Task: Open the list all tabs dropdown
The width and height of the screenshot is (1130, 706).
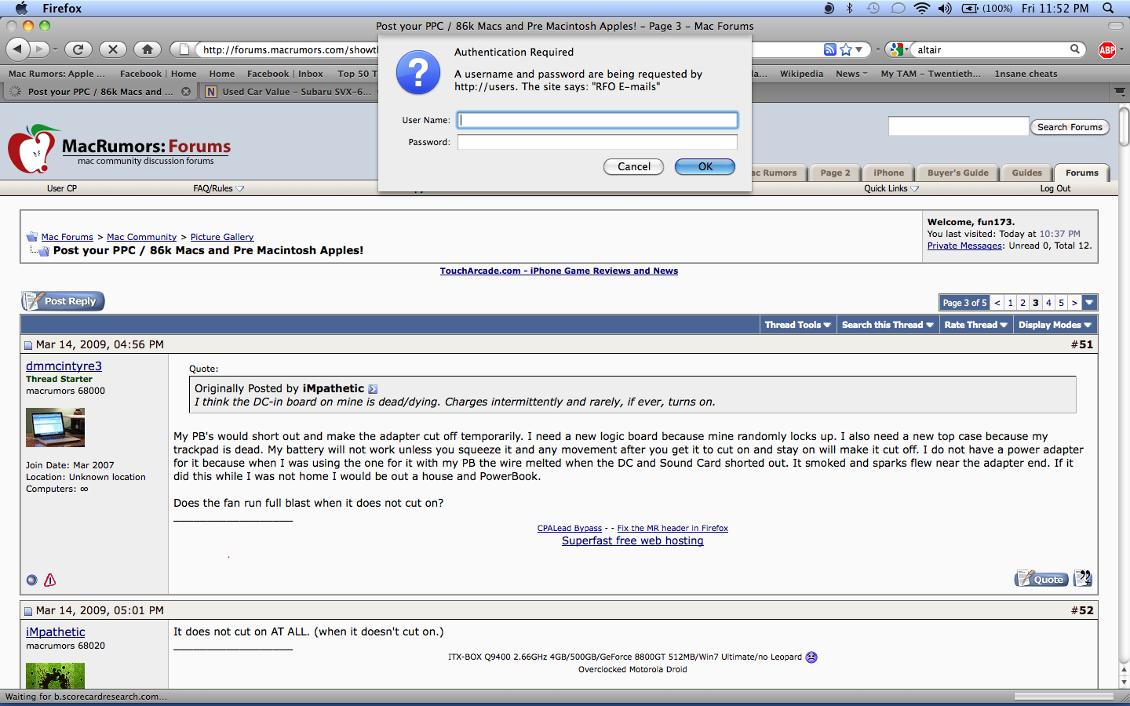Action: tap(1120, 91)
